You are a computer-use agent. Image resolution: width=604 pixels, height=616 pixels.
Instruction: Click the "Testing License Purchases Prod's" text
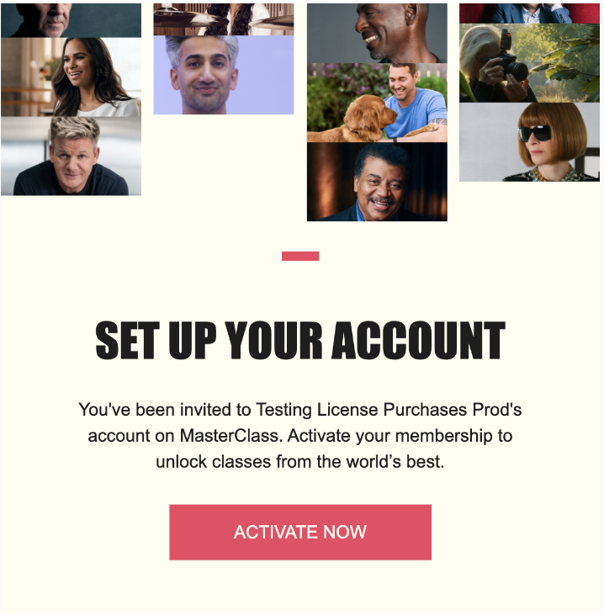pos(389,410)
